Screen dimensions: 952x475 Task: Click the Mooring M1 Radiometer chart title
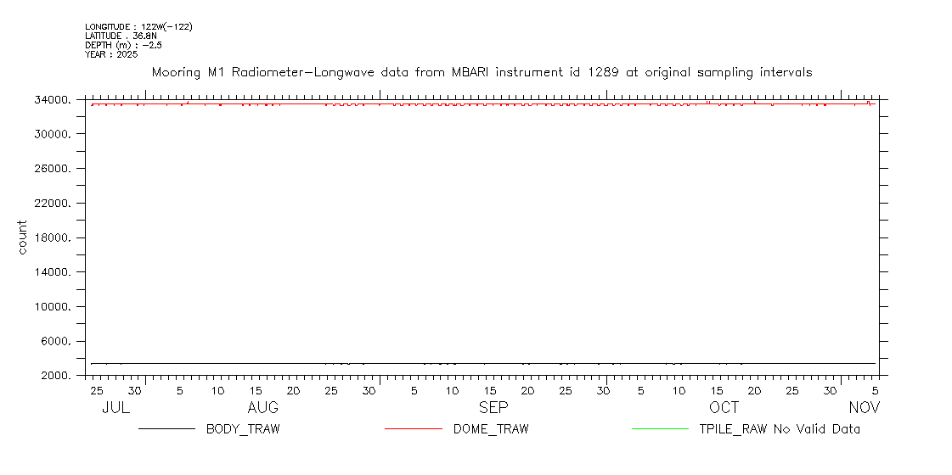coord(482,73)
